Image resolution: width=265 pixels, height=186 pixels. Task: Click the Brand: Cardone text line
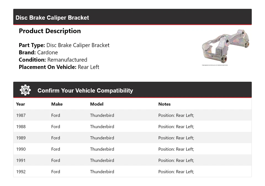pos(38,52)
